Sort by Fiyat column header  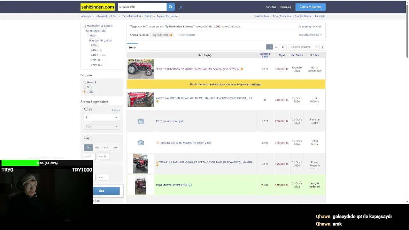point(282,55)
